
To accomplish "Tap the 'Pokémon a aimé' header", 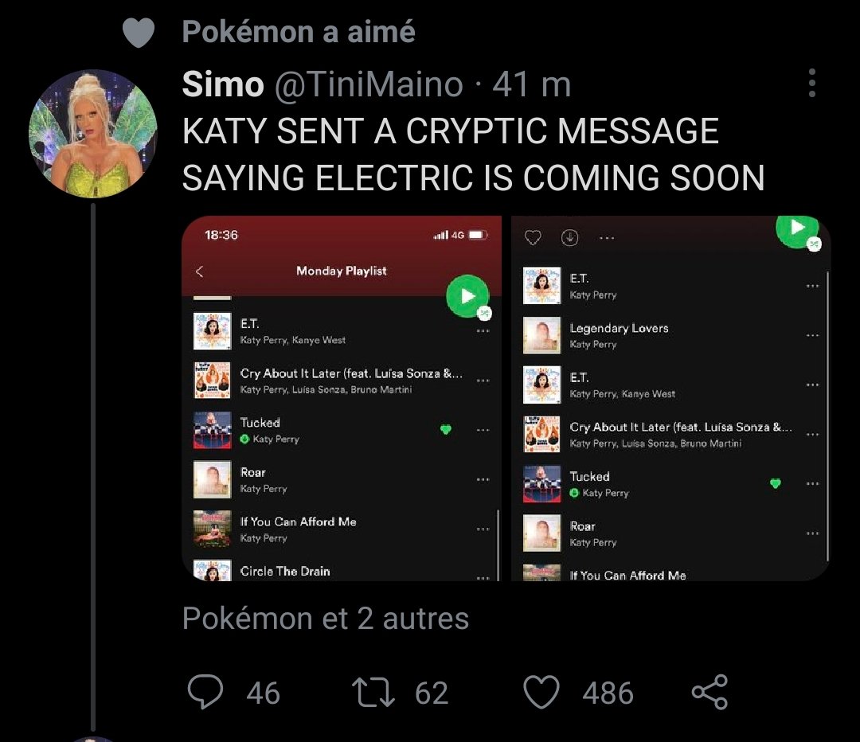I will click(x=299, y=31).
